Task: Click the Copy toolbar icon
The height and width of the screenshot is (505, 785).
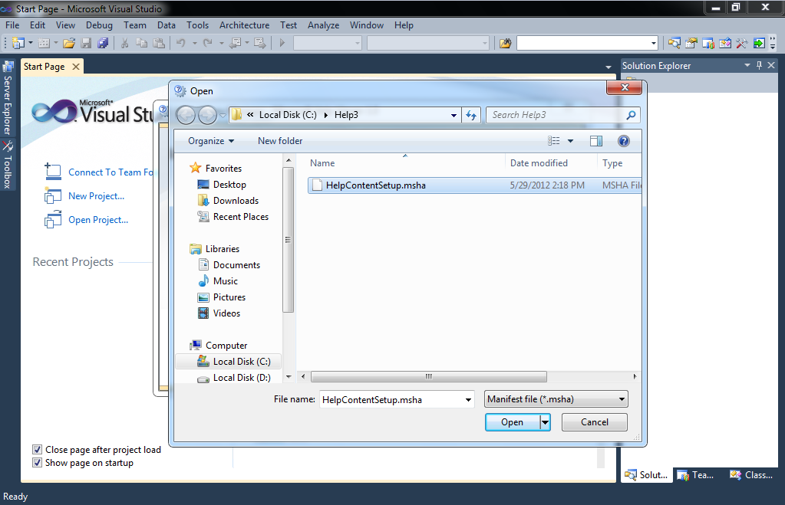Action: (x=142, y=43)
